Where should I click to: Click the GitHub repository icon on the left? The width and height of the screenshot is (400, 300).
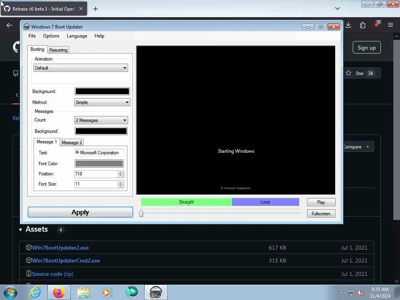[x=16, y=73]
